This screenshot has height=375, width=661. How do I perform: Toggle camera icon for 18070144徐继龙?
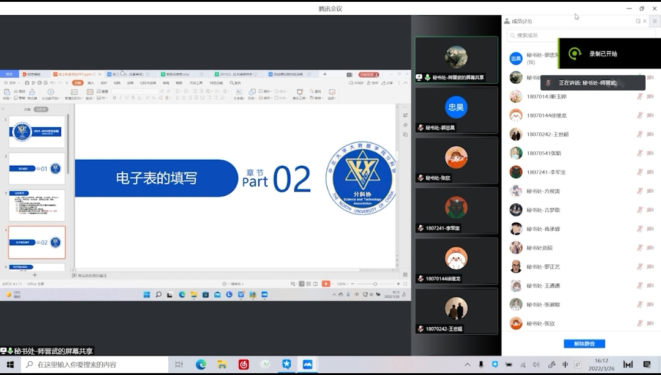coord(650,116)
